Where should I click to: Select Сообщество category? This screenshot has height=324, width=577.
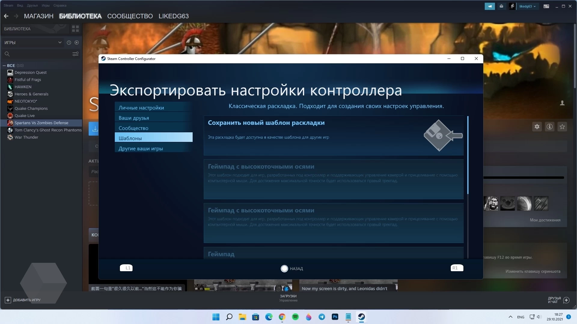pos(154,128)
